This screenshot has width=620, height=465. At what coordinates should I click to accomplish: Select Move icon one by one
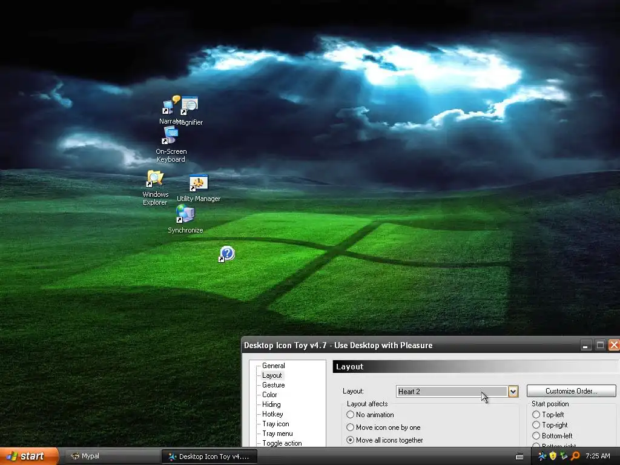click(x=350, y=427)
